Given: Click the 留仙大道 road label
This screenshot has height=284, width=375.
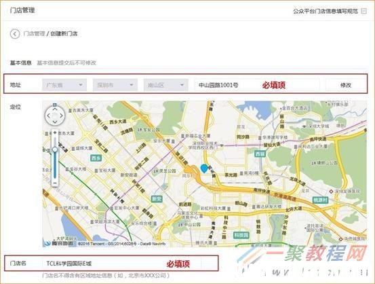Looking at the screenshot, I should 272,145.
